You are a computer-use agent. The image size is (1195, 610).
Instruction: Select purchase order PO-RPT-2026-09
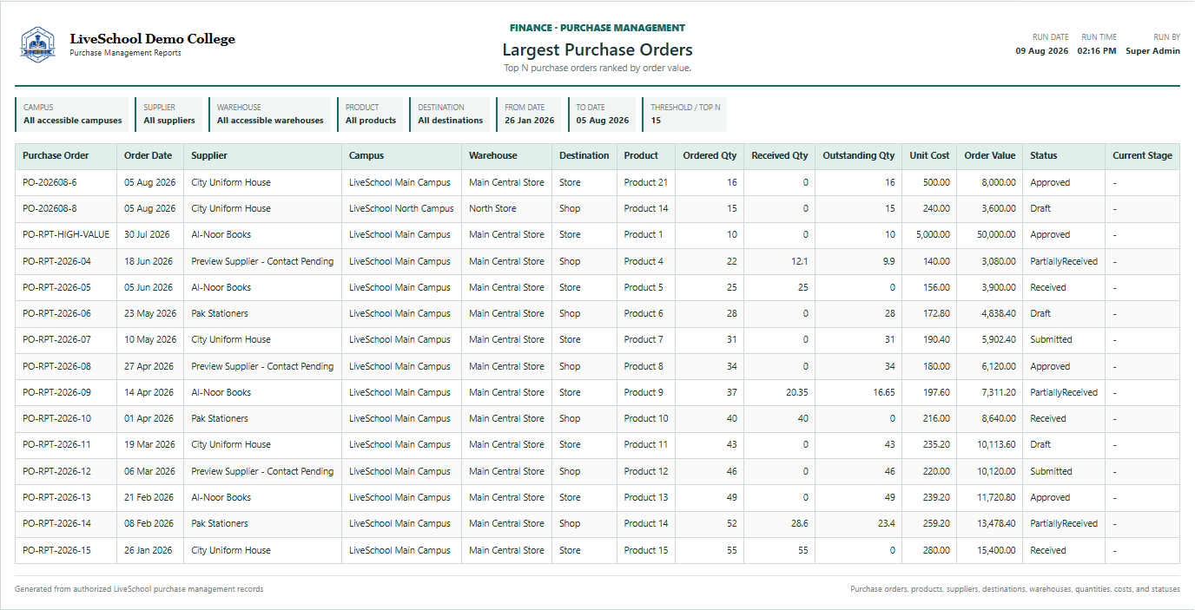[x=56, y=392]
